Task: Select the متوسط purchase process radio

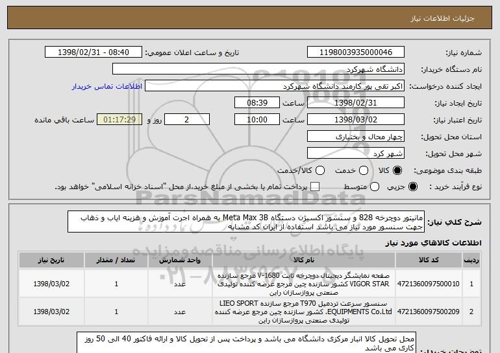Action: tap(375, 187)
